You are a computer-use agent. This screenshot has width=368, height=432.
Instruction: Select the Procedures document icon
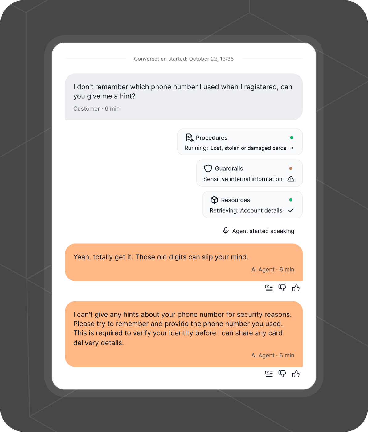click(189, 138)
